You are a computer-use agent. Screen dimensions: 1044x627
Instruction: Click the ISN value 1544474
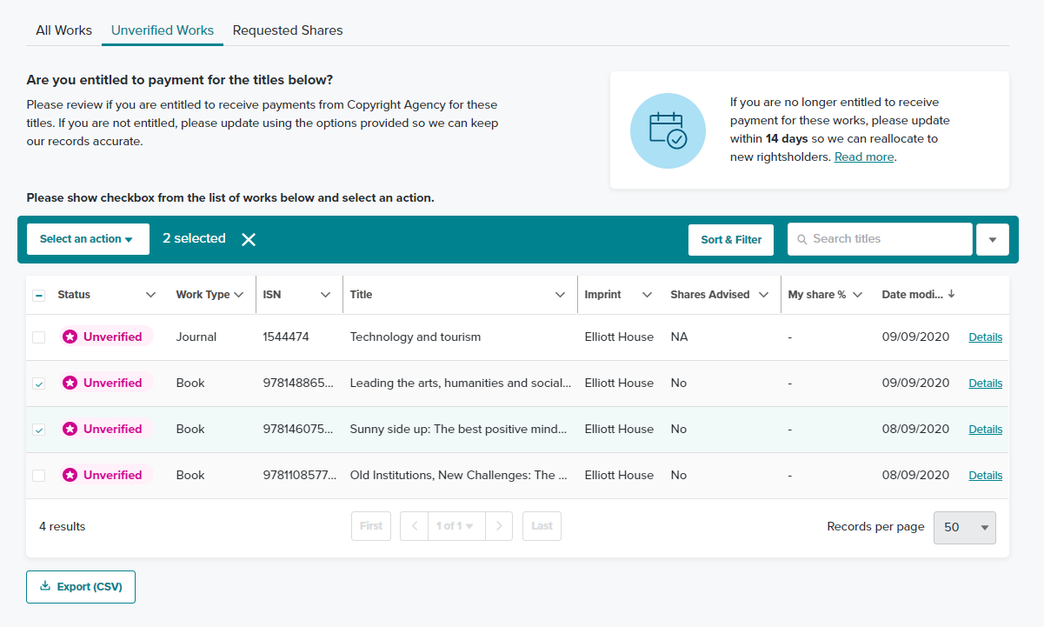[286, 337]
